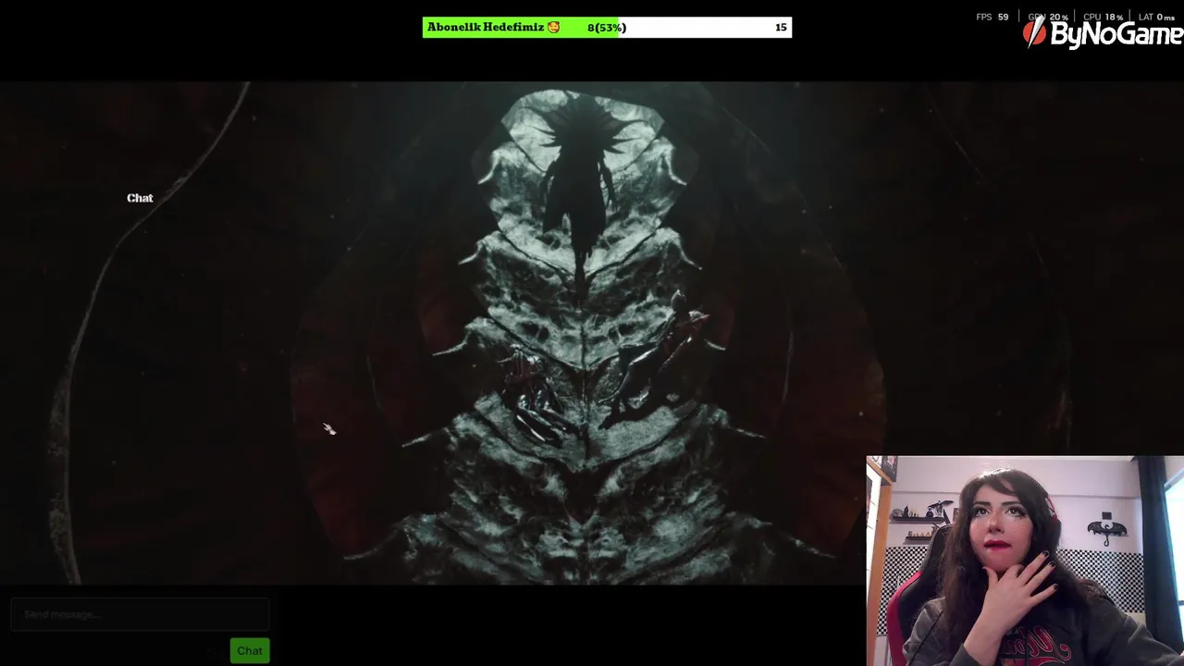
Task: Click the streamer webcam overlay
Action: click(x=1025, y=561)
